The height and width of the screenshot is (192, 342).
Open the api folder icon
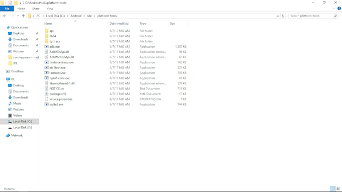[46, 31]
